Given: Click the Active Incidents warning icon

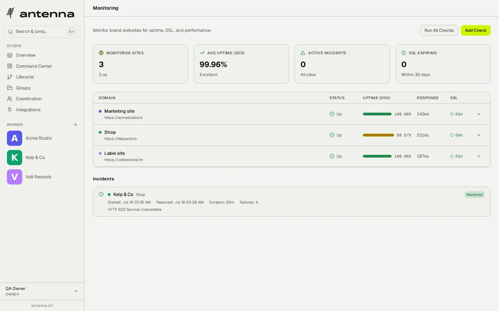Looking at the screenshot, I should (x=303, y=53).
